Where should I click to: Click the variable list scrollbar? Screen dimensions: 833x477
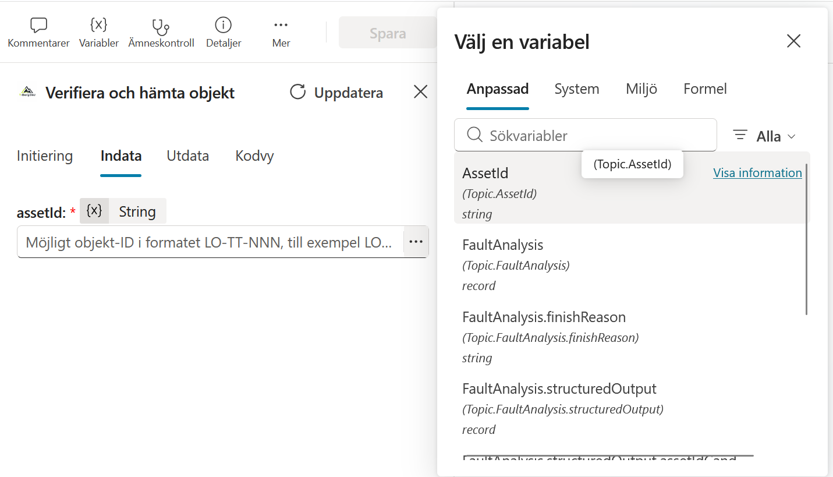tap(806, 239)
